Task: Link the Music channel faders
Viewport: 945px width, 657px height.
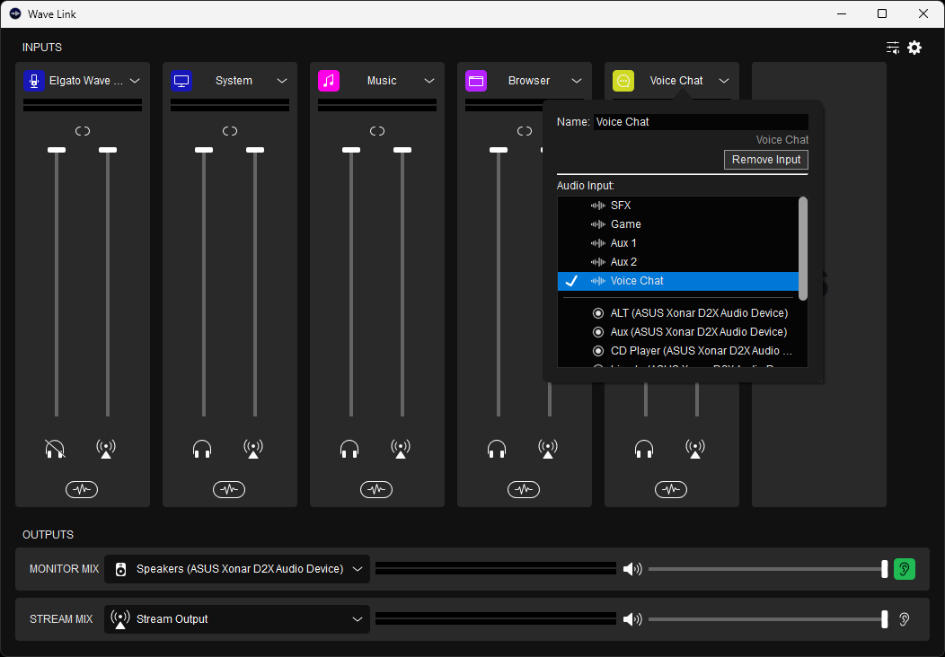Action: pos(377,131)
